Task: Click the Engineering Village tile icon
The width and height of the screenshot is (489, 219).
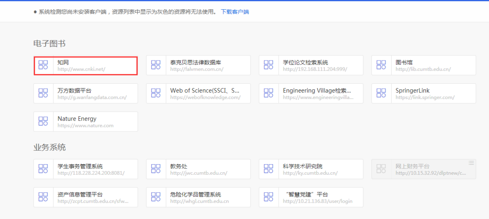Action: click(x=268, y=93)
